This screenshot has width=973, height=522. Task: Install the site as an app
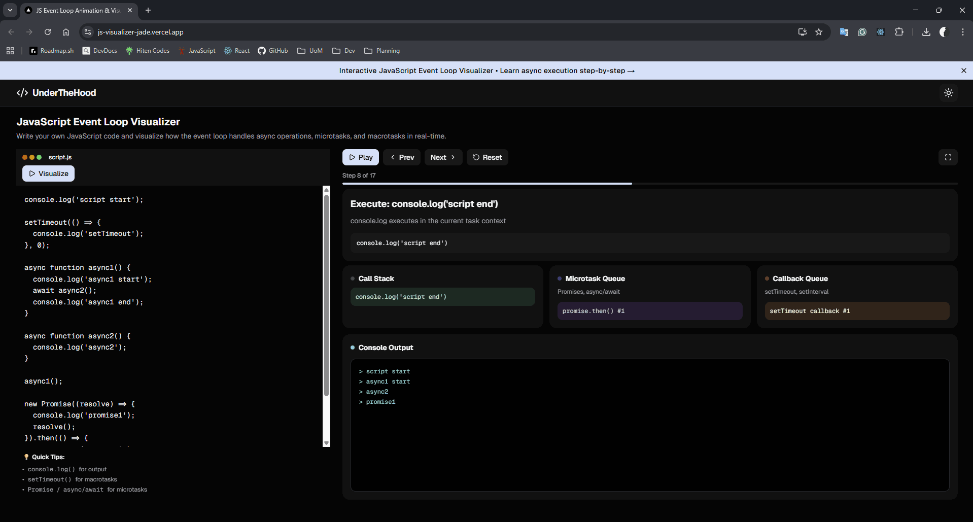[x=802, y=31]
